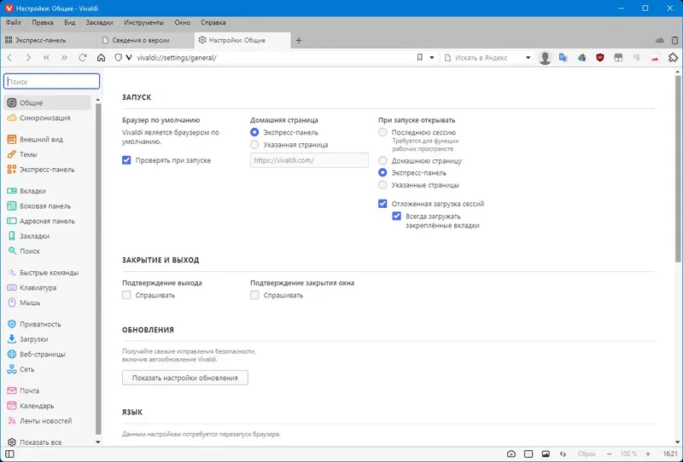Screen dimensions: 683x462
Task: Click the home page URL input field
Action: pyautogui.click(x=309, y=160)
